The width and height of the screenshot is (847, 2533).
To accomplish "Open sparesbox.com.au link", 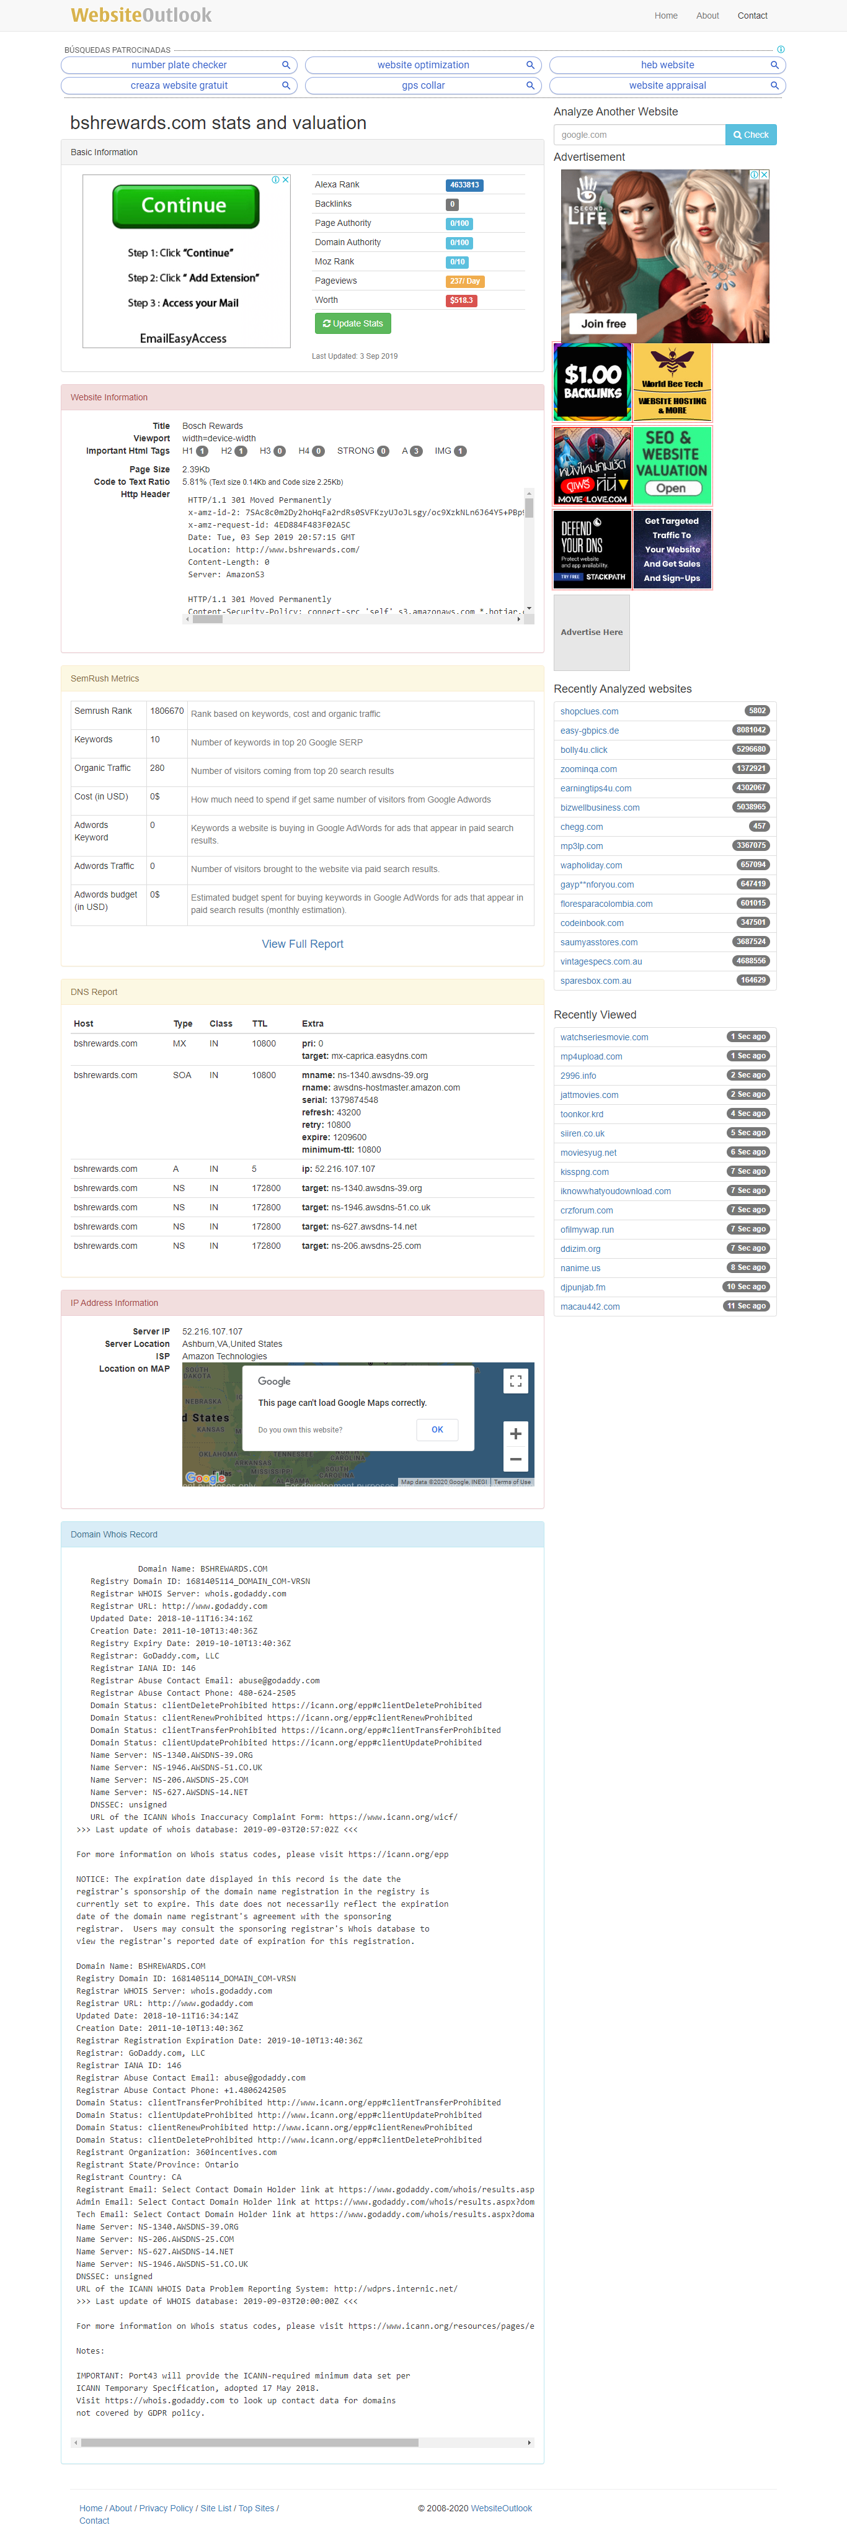I will coord(595,980).
